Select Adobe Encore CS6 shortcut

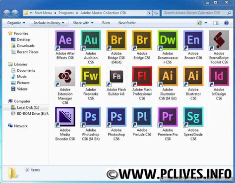193,40
